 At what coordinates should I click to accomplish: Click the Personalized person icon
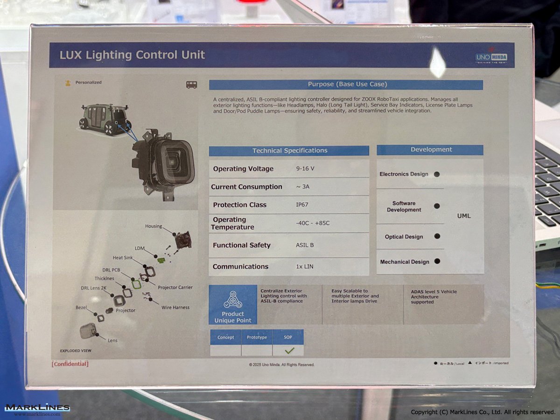68,83
